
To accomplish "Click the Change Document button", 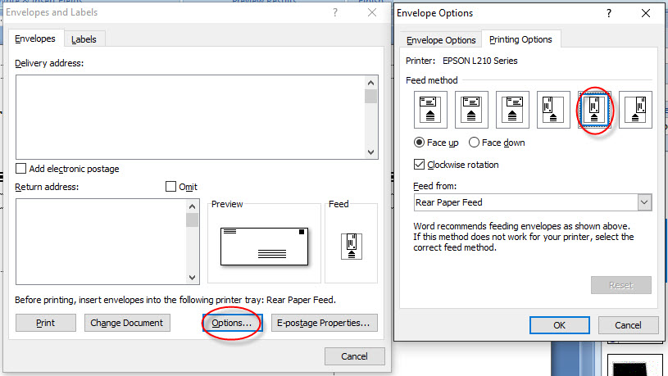I will [127, 323].
